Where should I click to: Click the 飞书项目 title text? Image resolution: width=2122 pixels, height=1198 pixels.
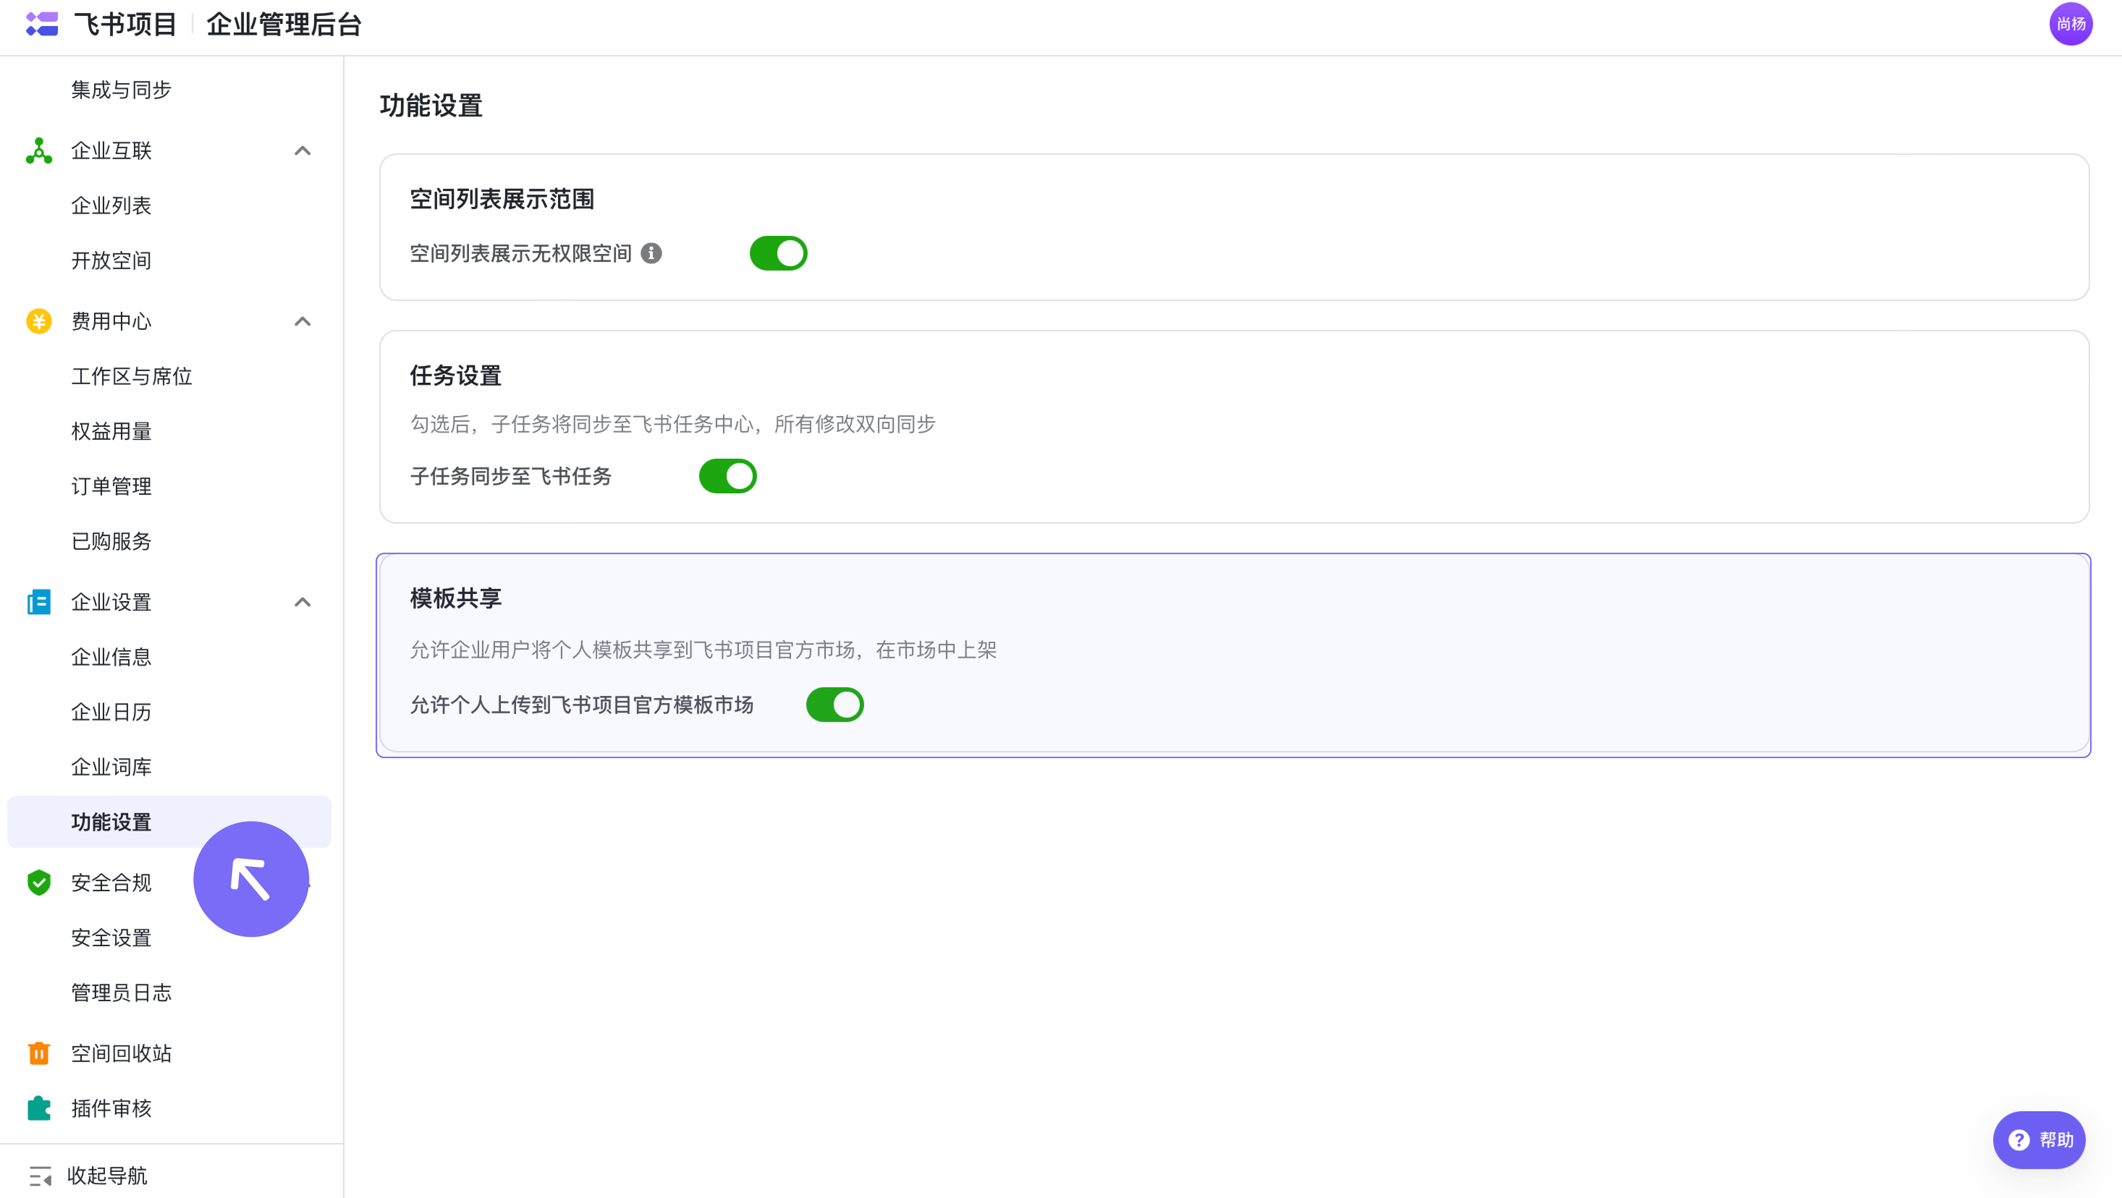[125, 25]
